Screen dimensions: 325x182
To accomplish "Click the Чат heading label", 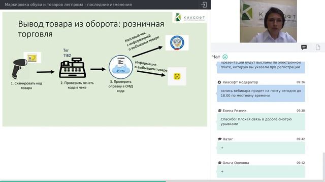I will (216, 57).
